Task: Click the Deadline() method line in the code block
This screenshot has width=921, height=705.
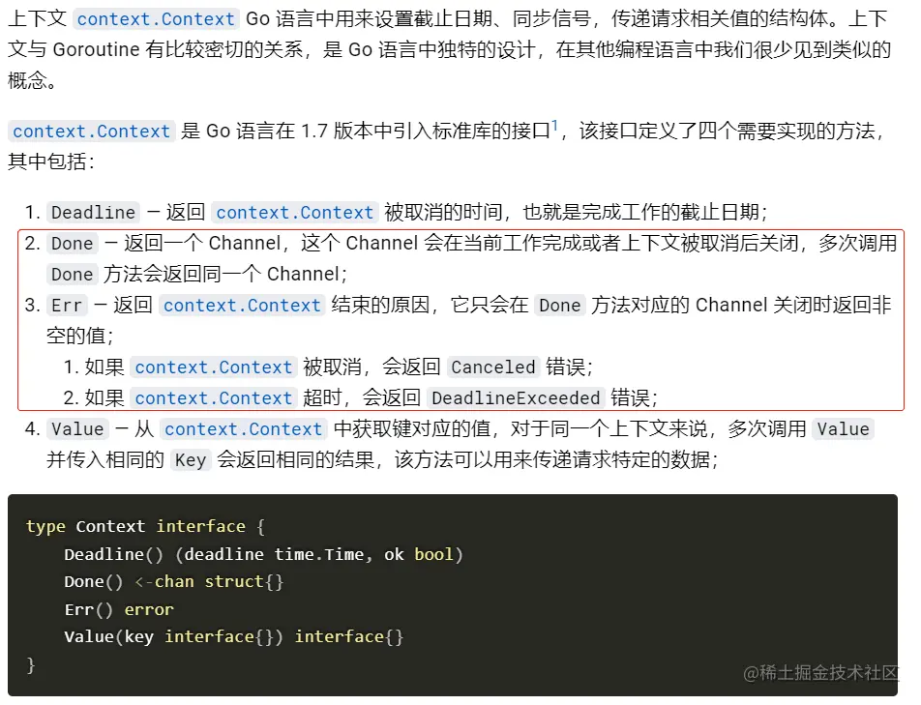Action: pyautogui.click(x=263, y=554)
